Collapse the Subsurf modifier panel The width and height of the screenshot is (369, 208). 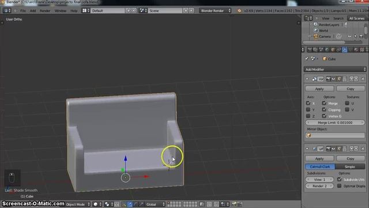(307, 149)
